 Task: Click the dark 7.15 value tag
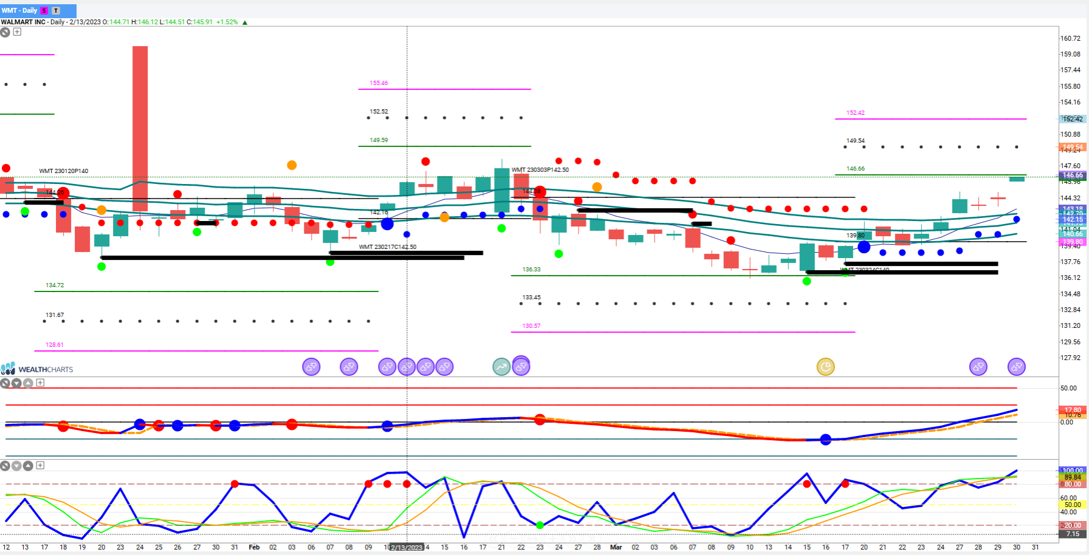(1073, 534)
